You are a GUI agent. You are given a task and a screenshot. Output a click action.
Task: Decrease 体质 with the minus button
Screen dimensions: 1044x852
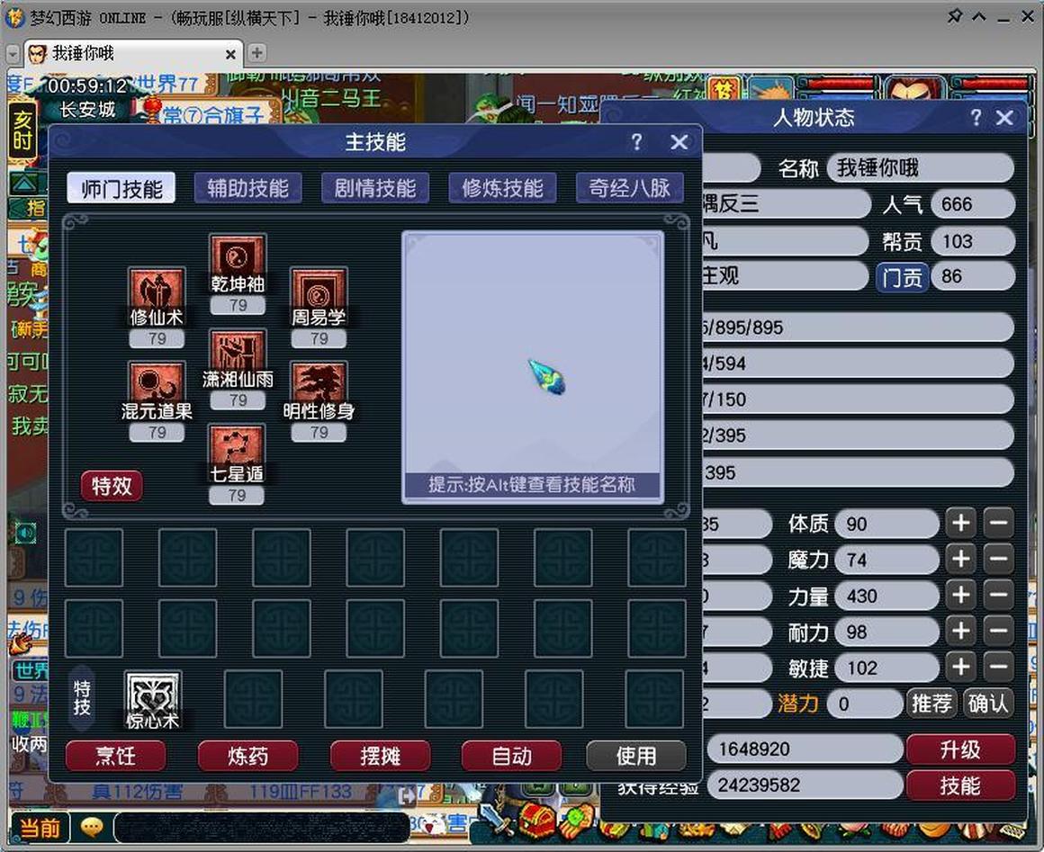click(x=999, y=524)
